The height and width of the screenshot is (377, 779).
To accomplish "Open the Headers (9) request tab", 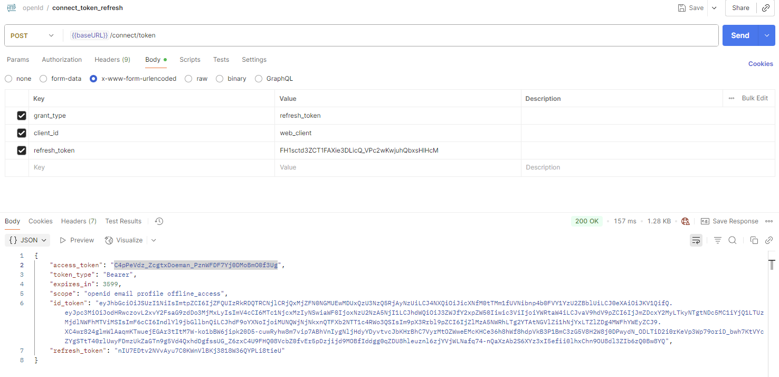I will point(112,60).
